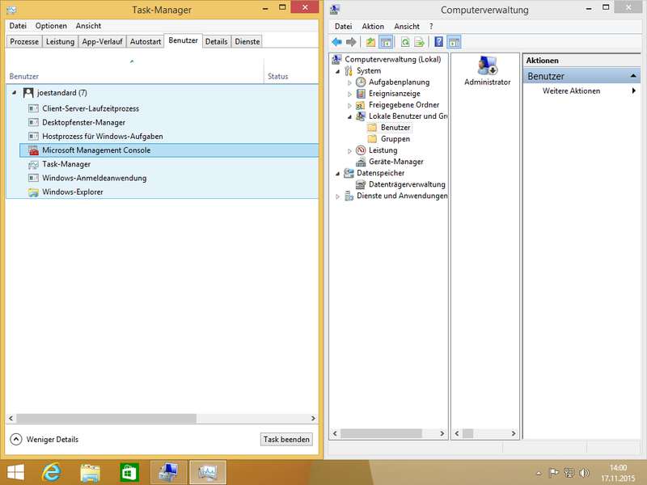Image resolution: width=647 pixels, height=485 pixels.
Task: Click the Refresh icon in Computerverwaltung toolbar
Action: pos(404,42)
